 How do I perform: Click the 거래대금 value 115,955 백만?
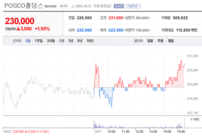[187, 30]
